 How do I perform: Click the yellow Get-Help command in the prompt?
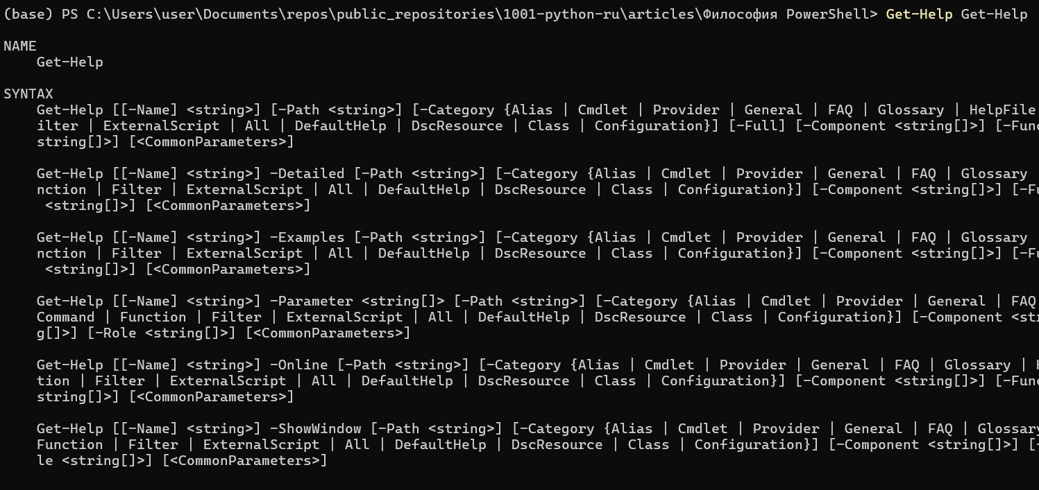click(x=919, y=14)
